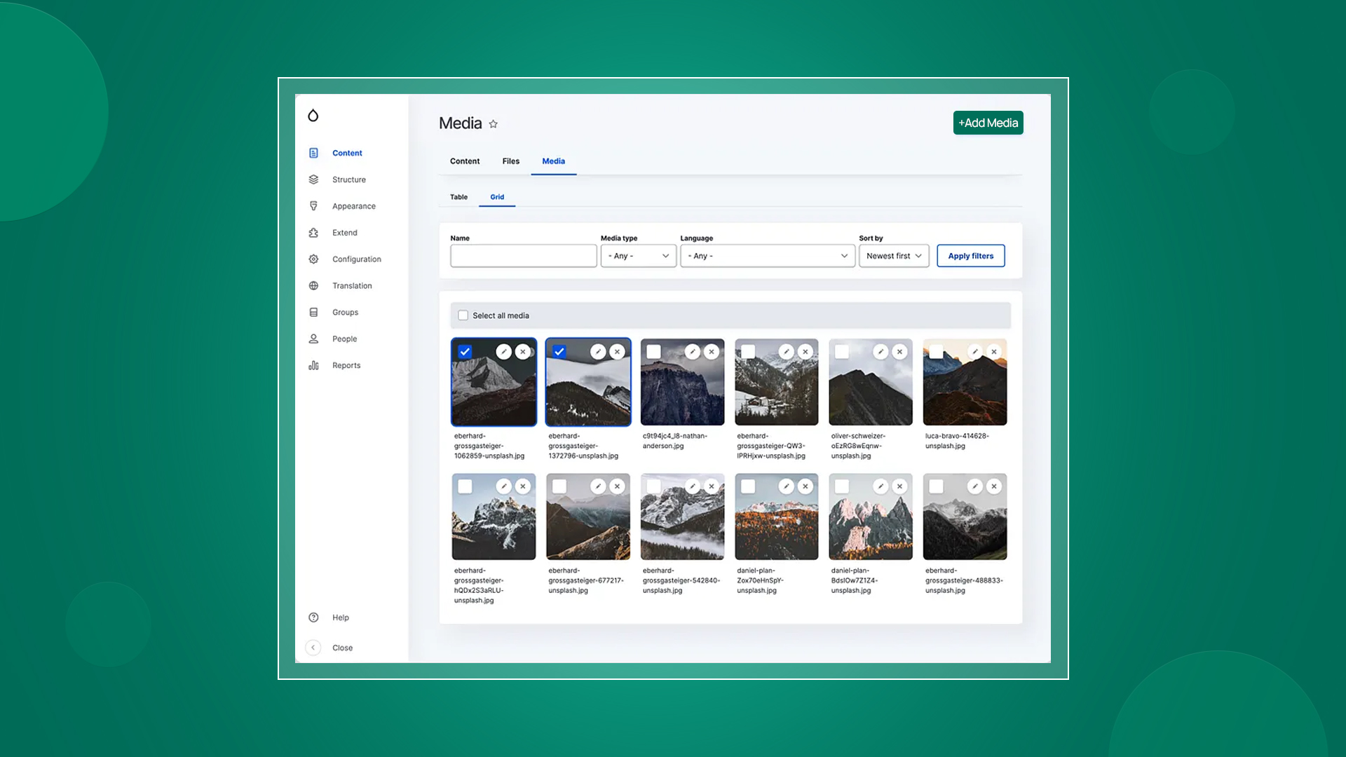Uncheck the eberhard-grossgasteiger-1062859 image checkbox
Viewport: 1346px width, 757px height.
tap(465, 352)
